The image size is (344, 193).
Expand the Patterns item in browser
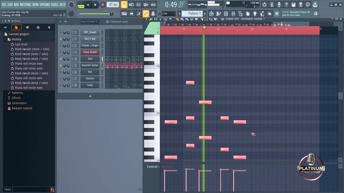click(17, 93)
